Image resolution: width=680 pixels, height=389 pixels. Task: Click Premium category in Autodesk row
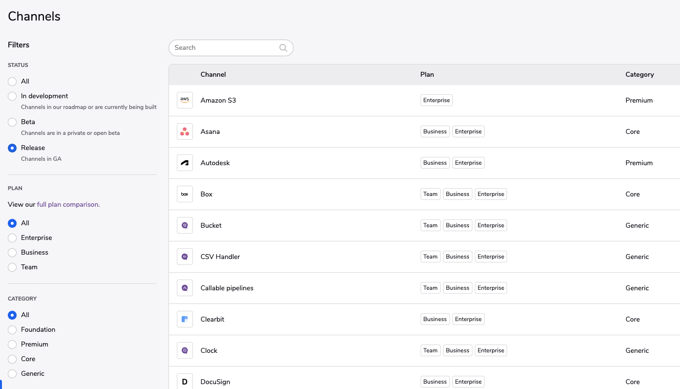(x=639, y=163)
